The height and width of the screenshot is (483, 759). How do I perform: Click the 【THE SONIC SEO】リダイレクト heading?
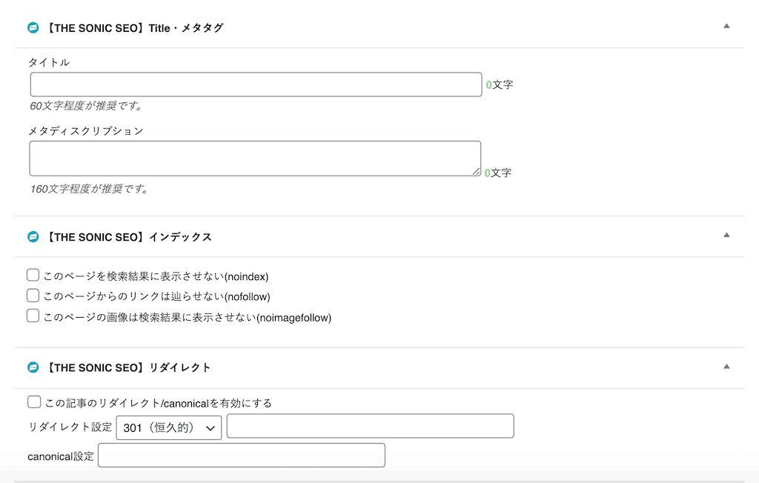point(127,368)
